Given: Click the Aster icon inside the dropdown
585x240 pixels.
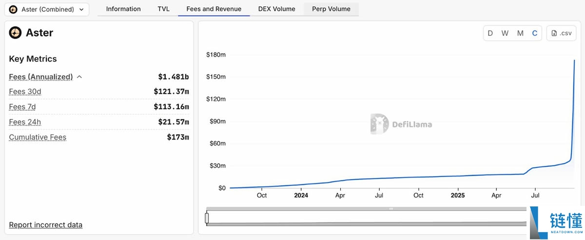Looking at the screenshot, I should tap(13, 9).
